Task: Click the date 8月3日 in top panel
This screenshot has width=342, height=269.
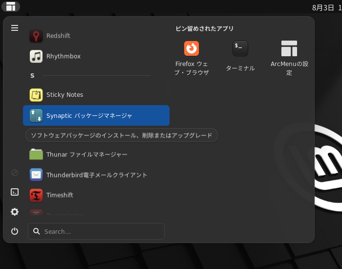Action: click(323, 8)
